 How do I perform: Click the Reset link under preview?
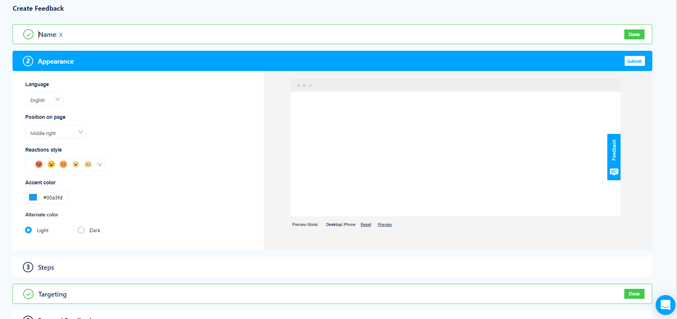[366, 224]
